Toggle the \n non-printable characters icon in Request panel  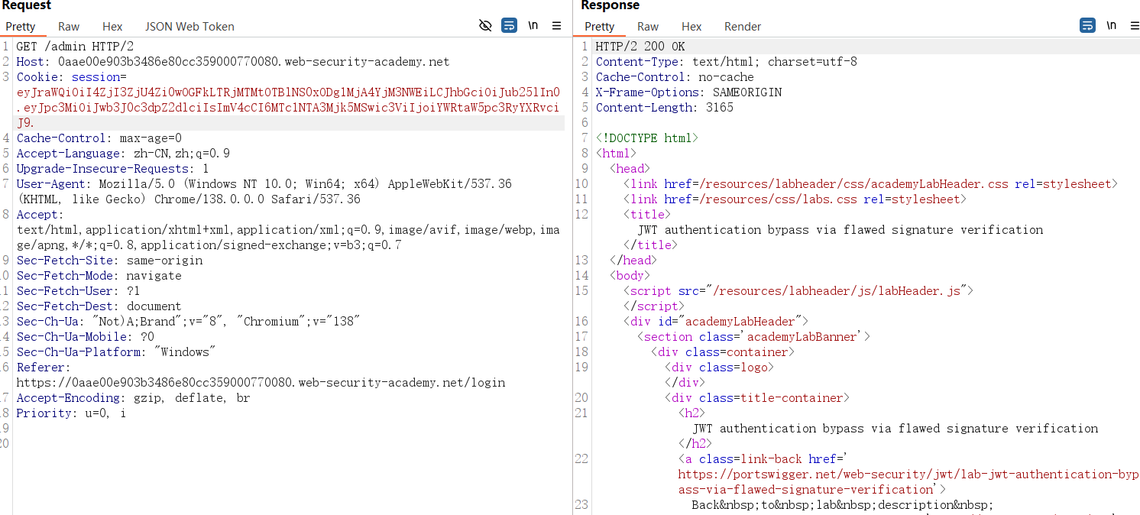(533, 25)
